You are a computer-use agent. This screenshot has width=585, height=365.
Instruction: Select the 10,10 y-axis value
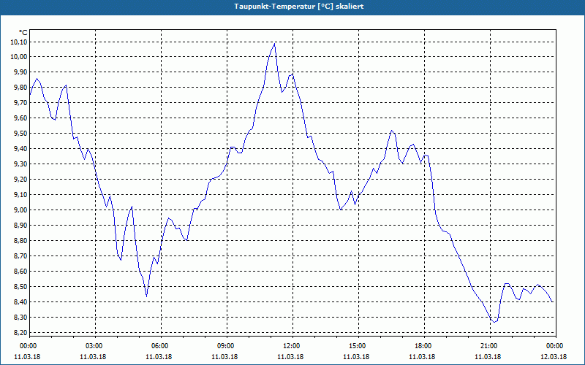click(19, 42)
